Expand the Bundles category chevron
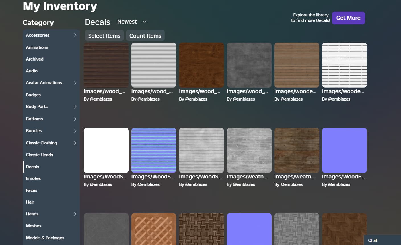The width and height of the screenshot is (401, 245). coord(75,131)
